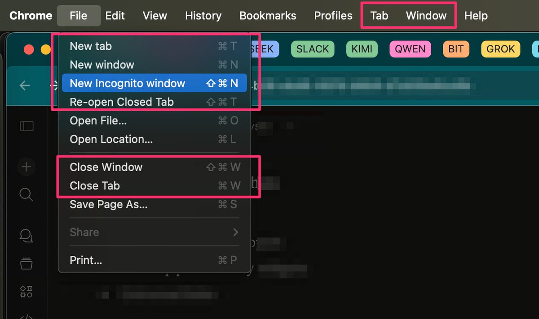Choose New window menu entry

[154, 65]
